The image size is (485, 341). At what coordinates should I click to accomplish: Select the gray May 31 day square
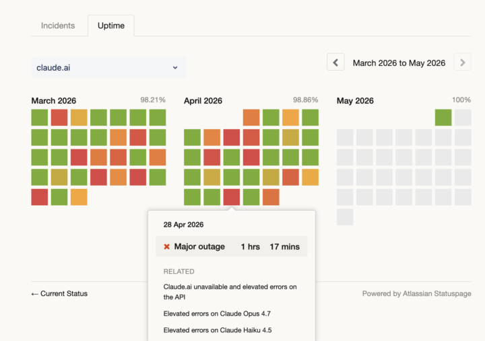click(345, 217)
